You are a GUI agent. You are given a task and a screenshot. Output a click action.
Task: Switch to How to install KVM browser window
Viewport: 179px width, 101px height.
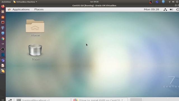coord(100,100)
